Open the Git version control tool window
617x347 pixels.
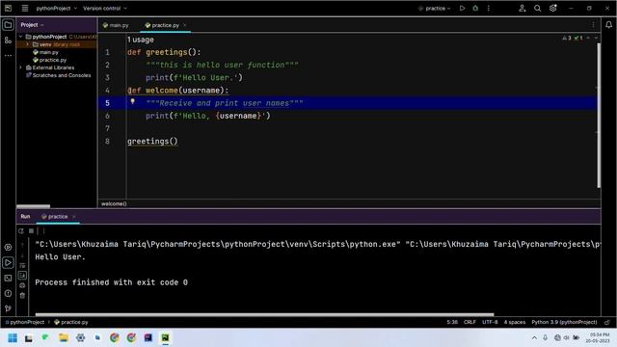tap(8, 308)
